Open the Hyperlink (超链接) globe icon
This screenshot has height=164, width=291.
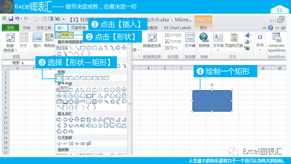(x=204, y=40)
